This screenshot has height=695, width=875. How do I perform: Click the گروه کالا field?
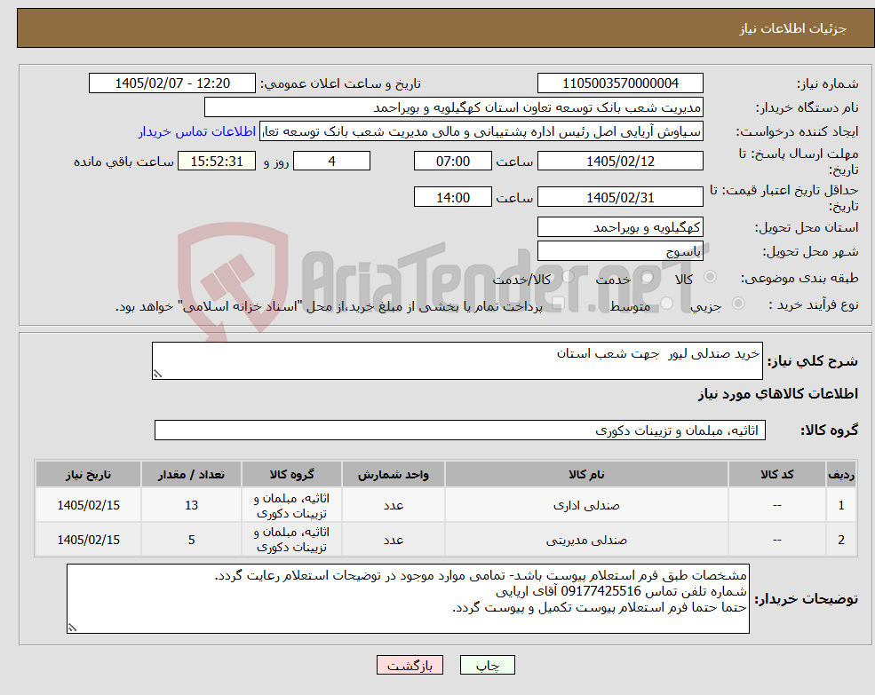[460, 430]
